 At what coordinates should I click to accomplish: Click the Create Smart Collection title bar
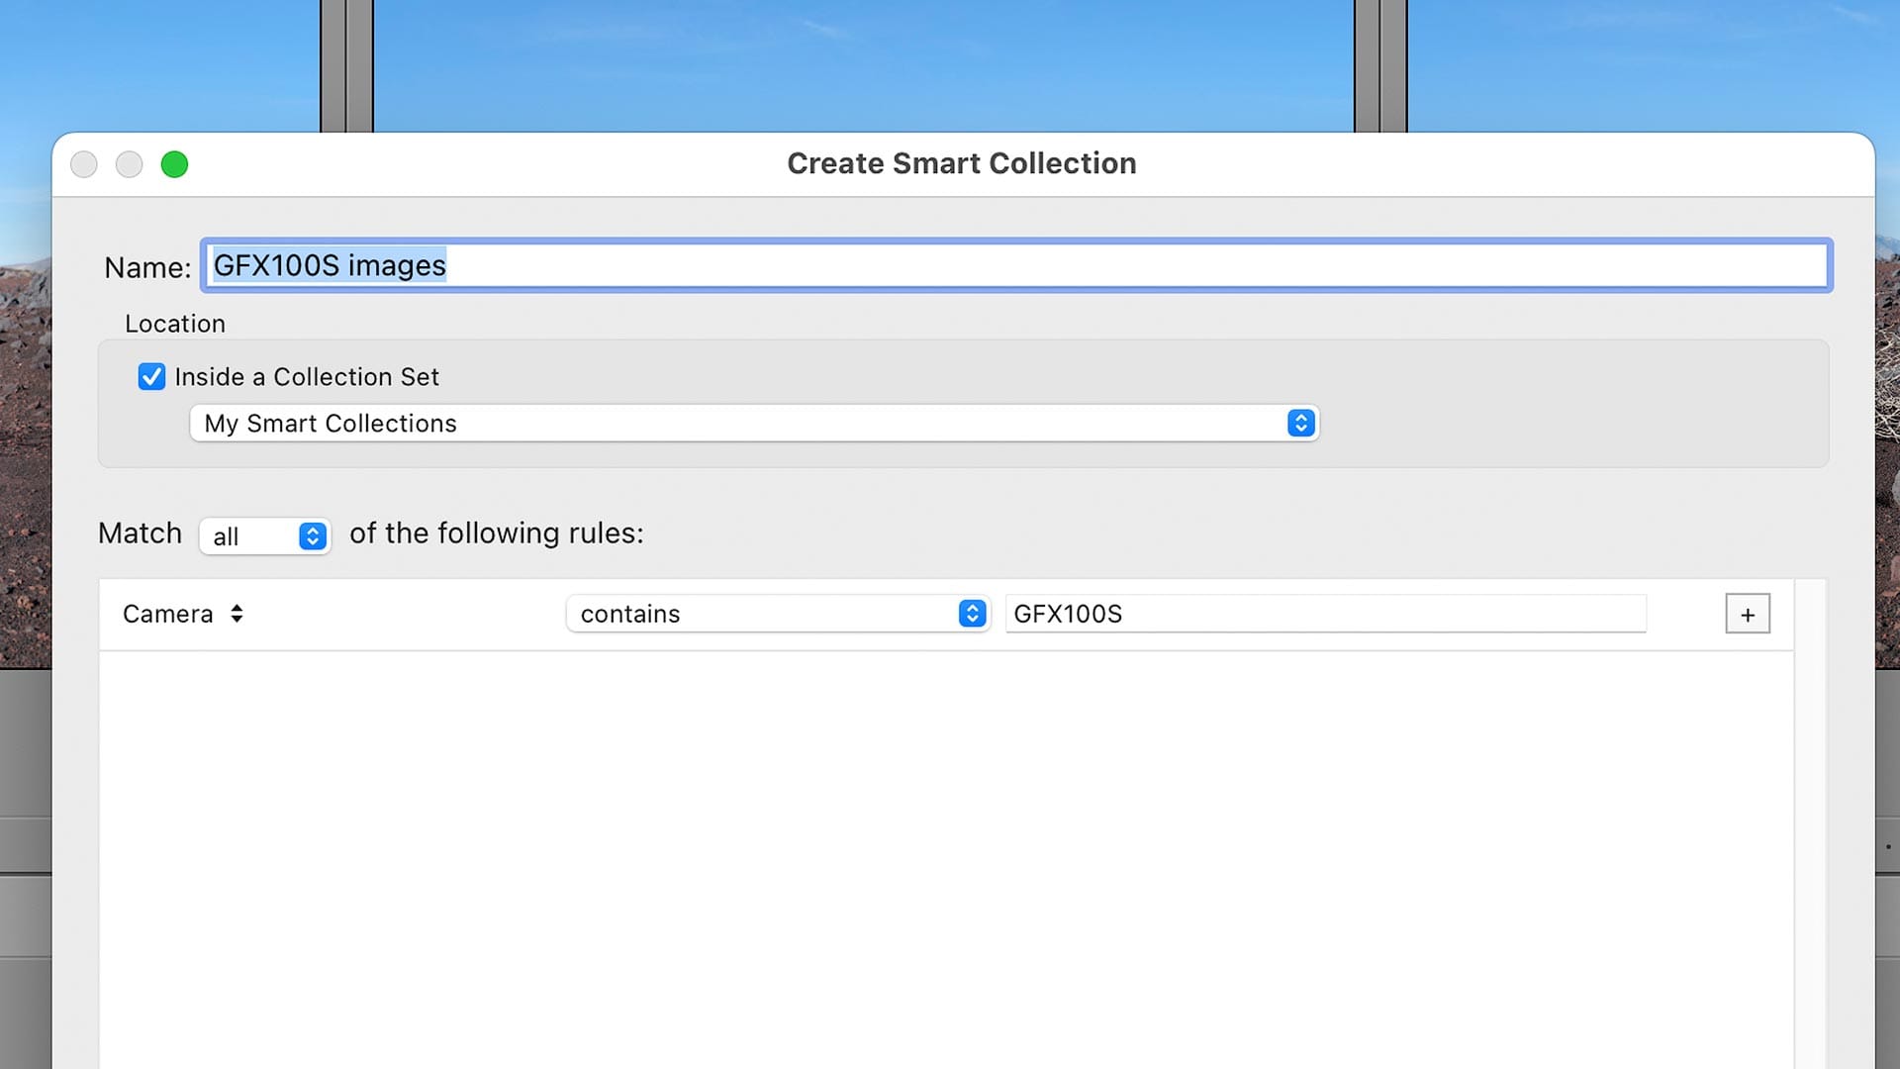(960, 163)
